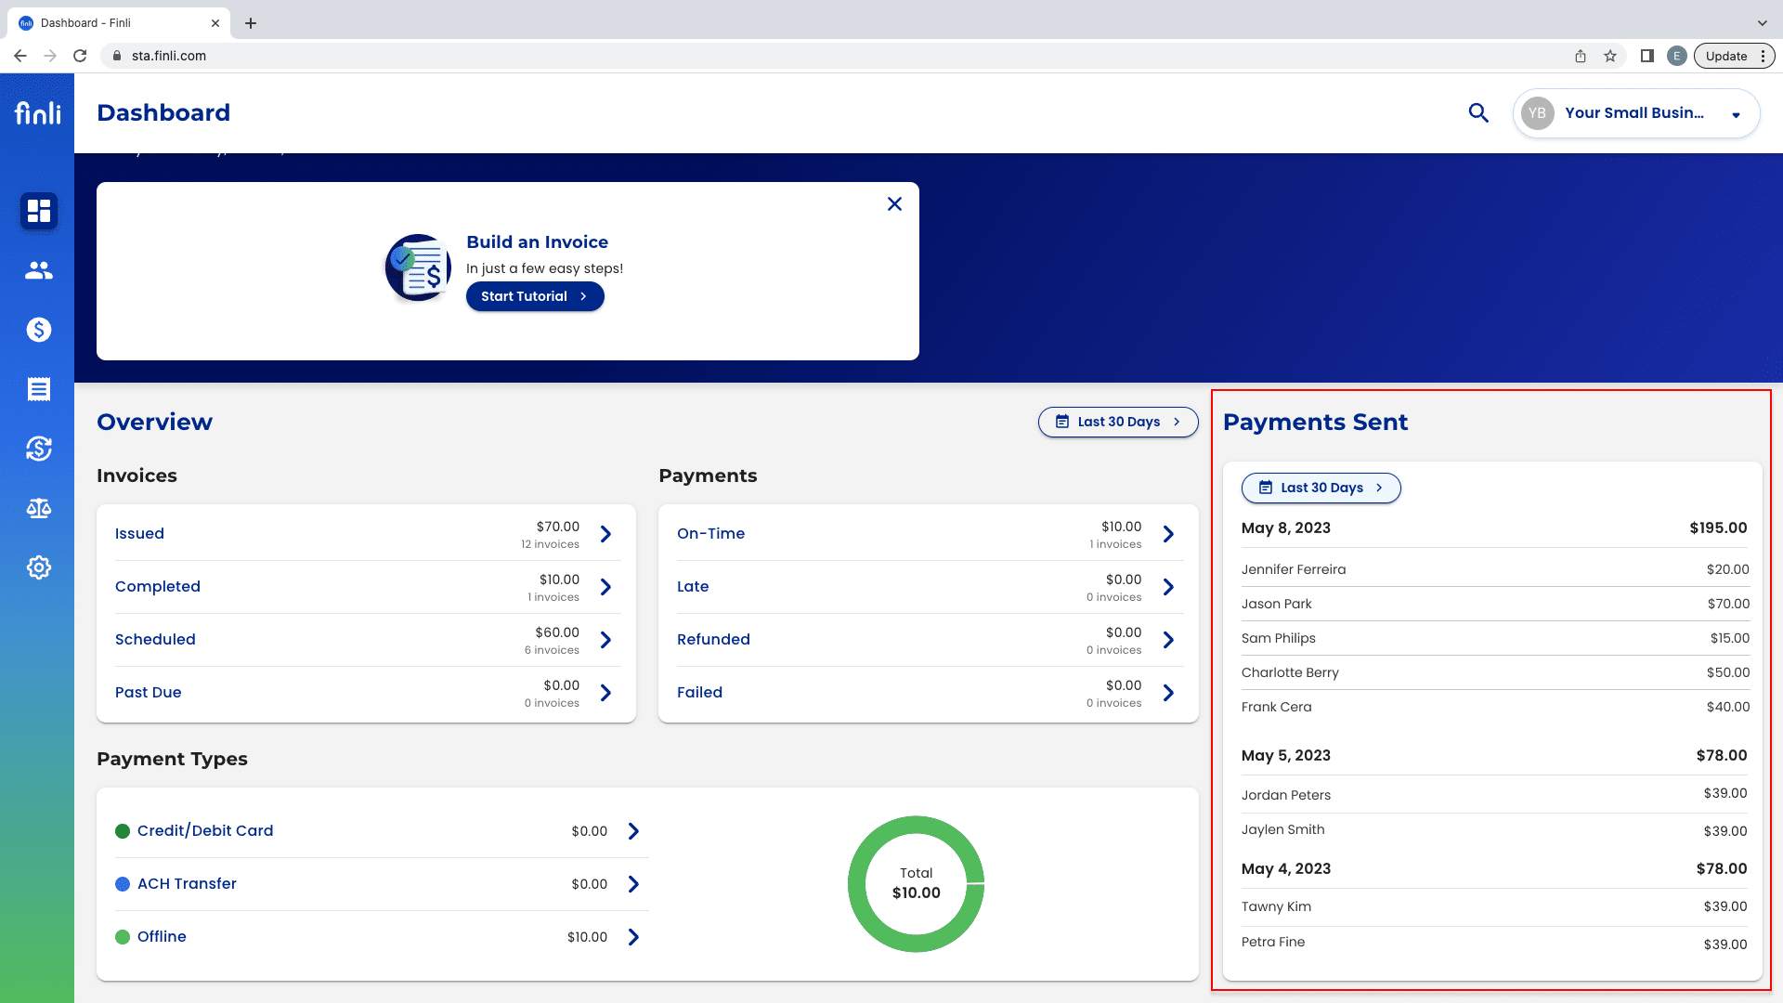This screenshot has height=1003, width=1783.
Task: Bookmark the page with the star icon
Action: click(x=1609, y=56)
